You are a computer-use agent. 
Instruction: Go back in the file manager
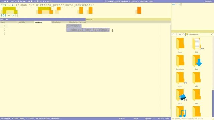point(173,34)
